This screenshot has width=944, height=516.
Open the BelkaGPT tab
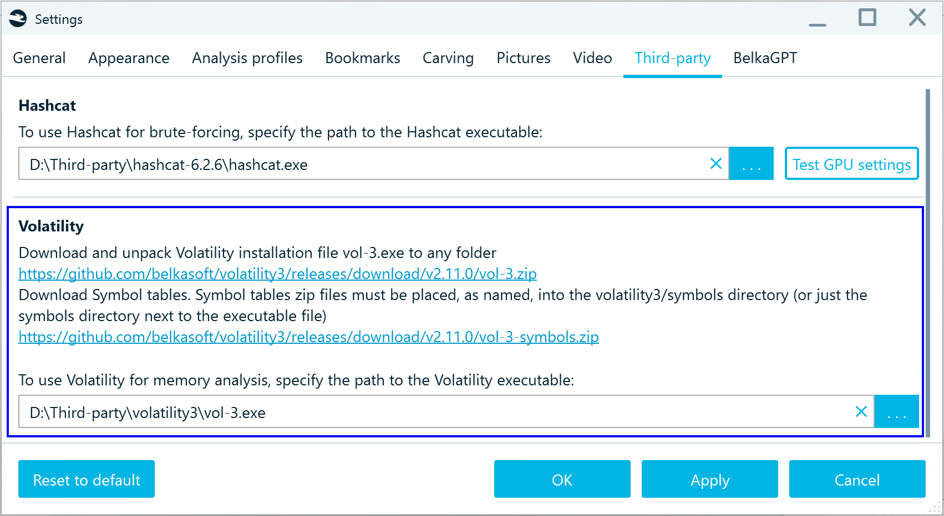pos(765,58)
